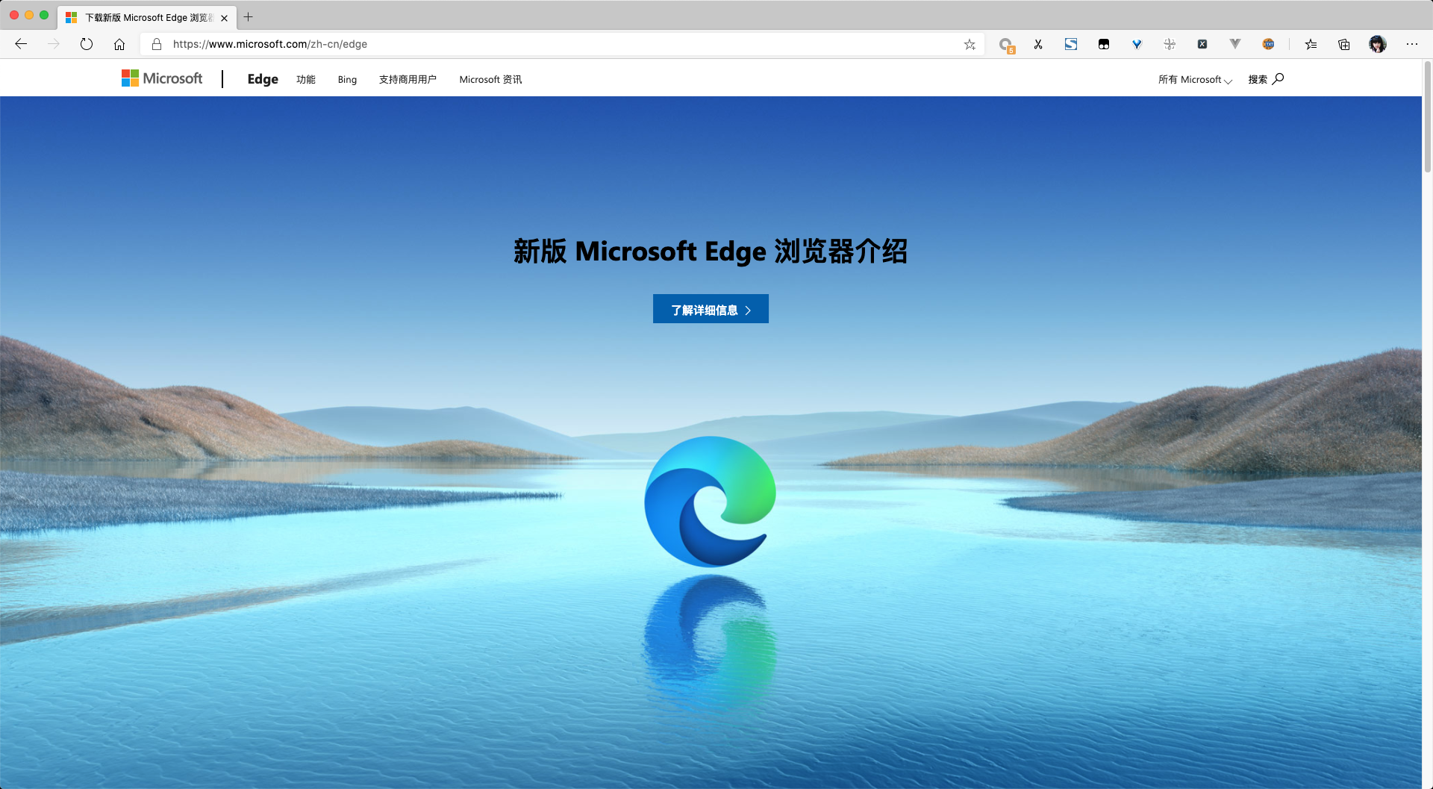Select the 下载新版 Microsoft Edge tab
The width and height of the screenshot is (1433, 789).
[147, 17]
